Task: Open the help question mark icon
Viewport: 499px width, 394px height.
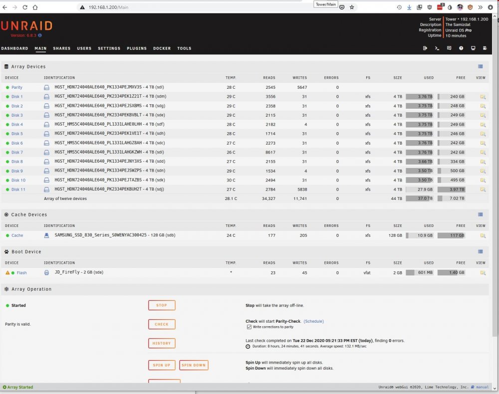Action: coord(461,48)
